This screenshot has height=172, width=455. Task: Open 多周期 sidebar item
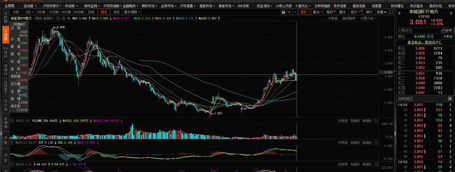(5, 123)
